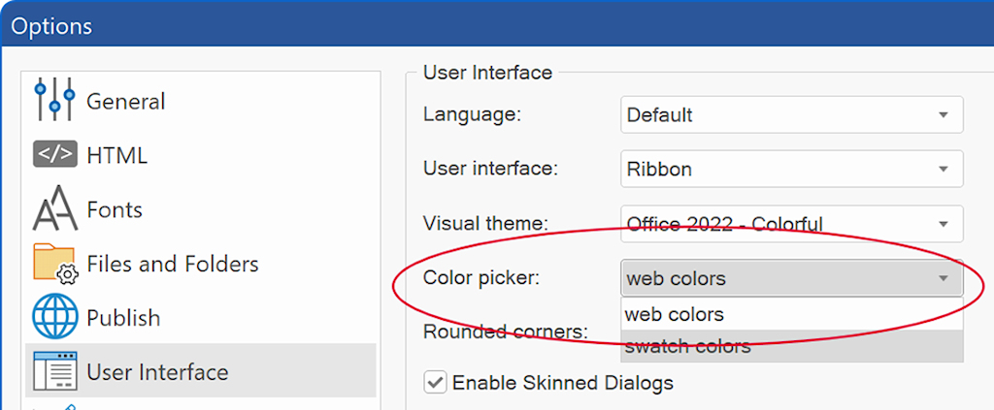The height and width of the screenshot is (410, 994).
Task: Go to Files and Folders settings
Action: [173, 264]
